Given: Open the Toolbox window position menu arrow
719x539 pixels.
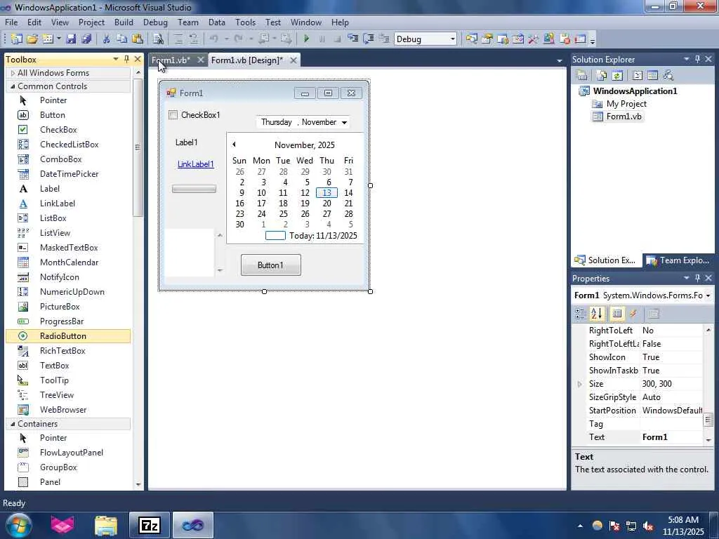Looking at the screenshot, I should pyautogui.click(x=116, y=59).
